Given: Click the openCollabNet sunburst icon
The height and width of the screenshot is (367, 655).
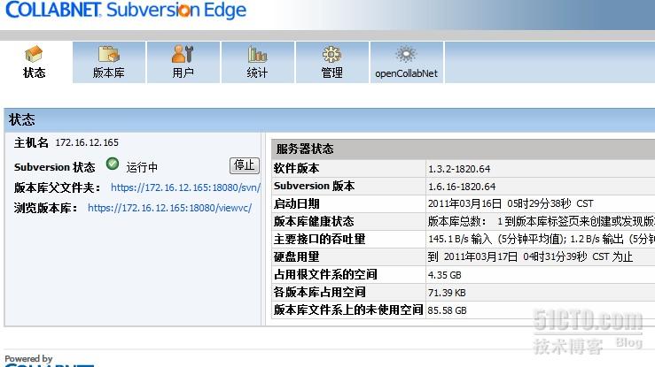Looking at the screenshot, I should [406, 54].
